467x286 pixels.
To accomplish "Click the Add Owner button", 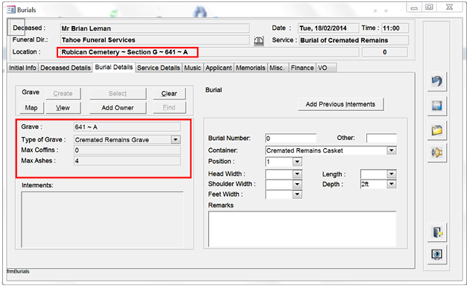I will point(118,107).
